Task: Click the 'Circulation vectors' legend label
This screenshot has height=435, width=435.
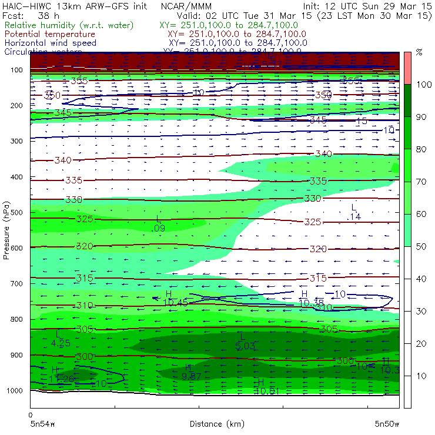Action: tap(43, 51)
